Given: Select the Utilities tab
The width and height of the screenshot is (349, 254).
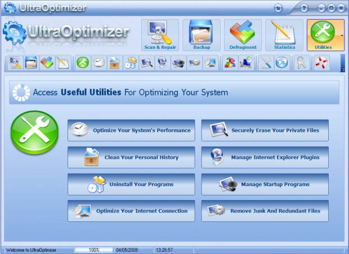Looking at the screenshot, I should (x=324, y=35).
